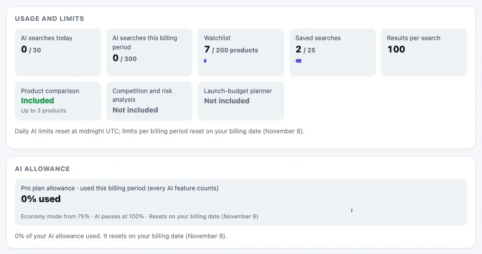
Task: Click the USAGE AND LIMITS heading
Action: coord(50,19)
